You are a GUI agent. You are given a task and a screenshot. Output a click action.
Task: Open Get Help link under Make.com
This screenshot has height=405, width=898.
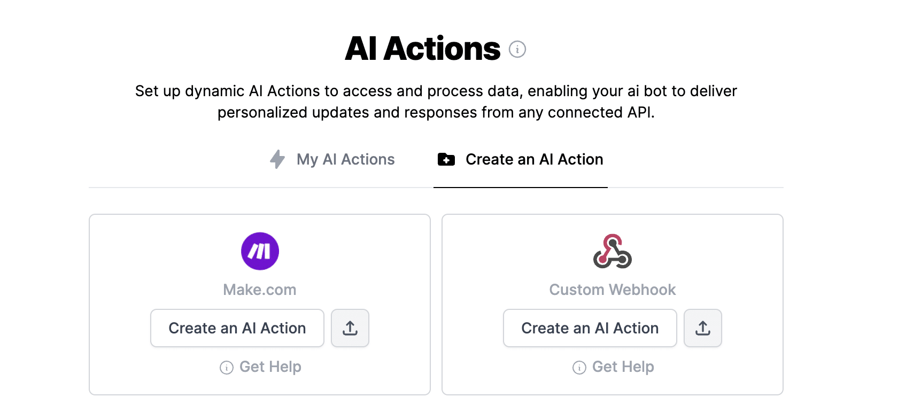[x=270, y=367]
